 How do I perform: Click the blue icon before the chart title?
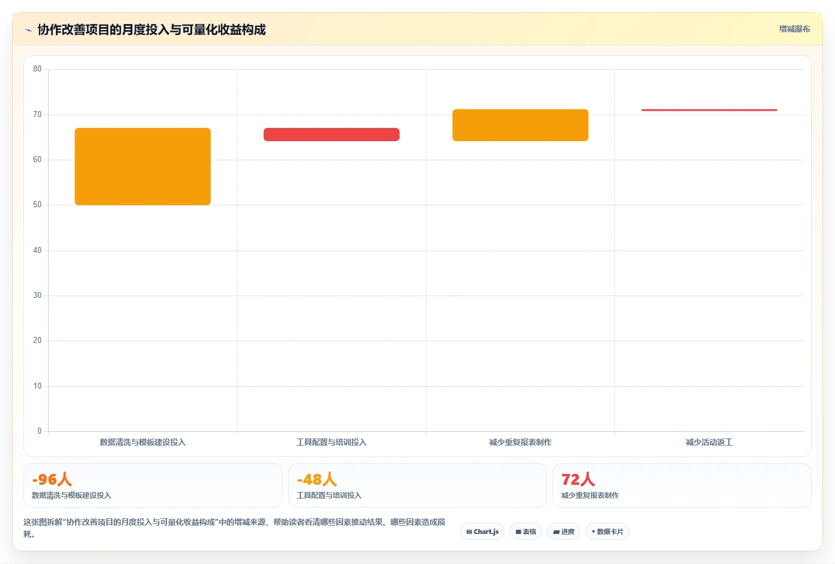pyautogui.click(x=28, y=30)
